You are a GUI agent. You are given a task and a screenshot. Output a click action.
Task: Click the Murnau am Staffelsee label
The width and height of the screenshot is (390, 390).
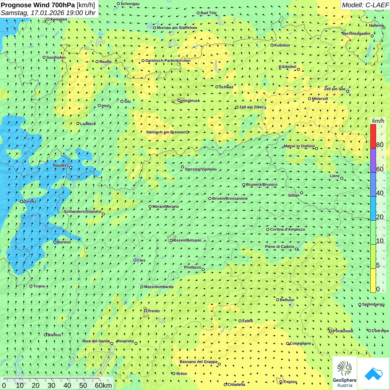[177, 28]
